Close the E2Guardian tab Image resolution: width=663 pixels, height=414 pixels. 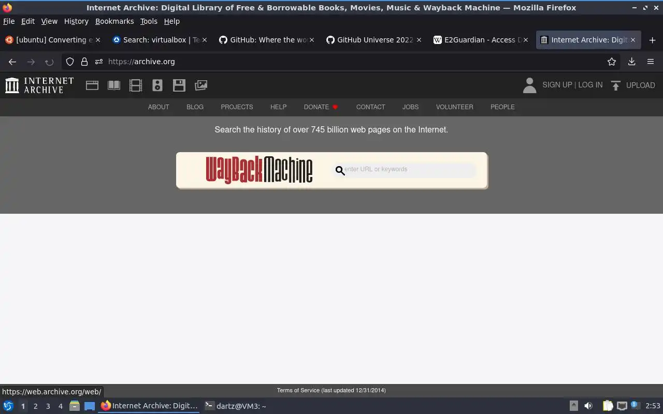pyautogui.click(x=526, y=40)
